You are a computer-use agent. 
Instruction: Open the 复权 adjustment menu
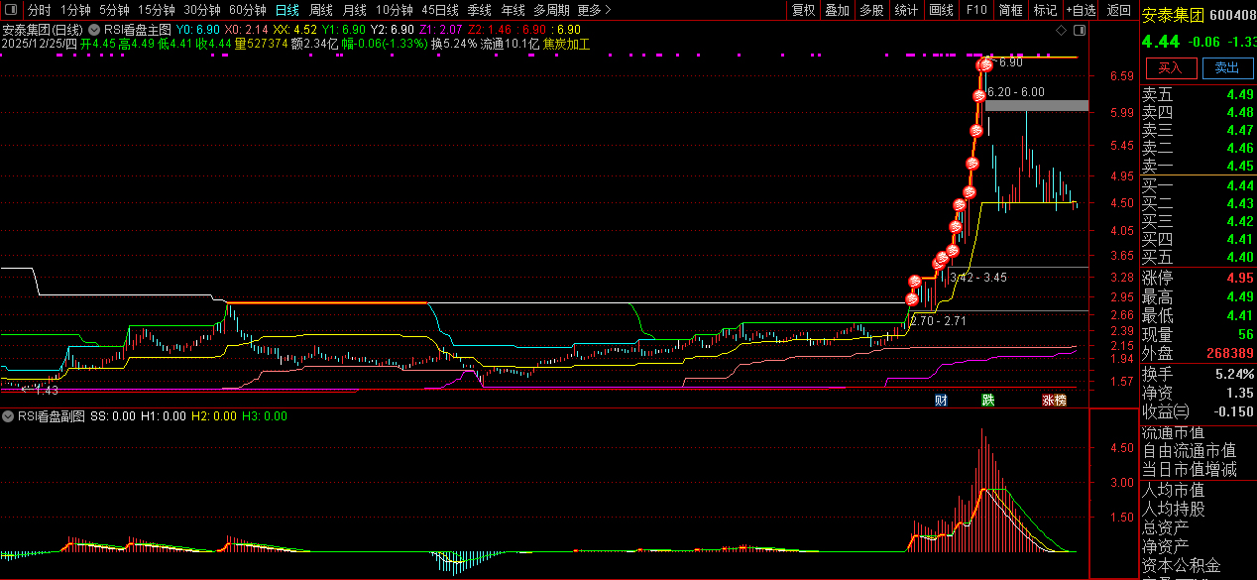coord(803,10)
